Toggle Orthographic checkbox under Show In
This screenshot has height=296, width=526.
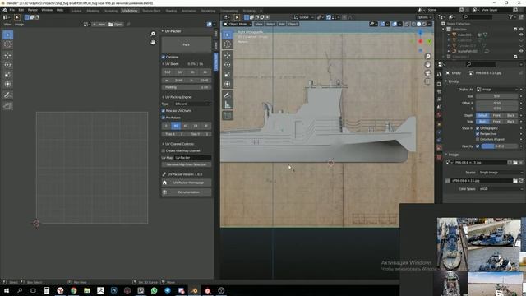(x=478, y=128)
